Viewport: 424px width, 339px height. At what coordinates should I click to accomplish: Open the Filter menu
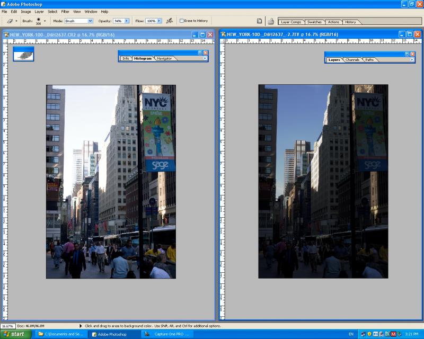click(x=65, y=12)
